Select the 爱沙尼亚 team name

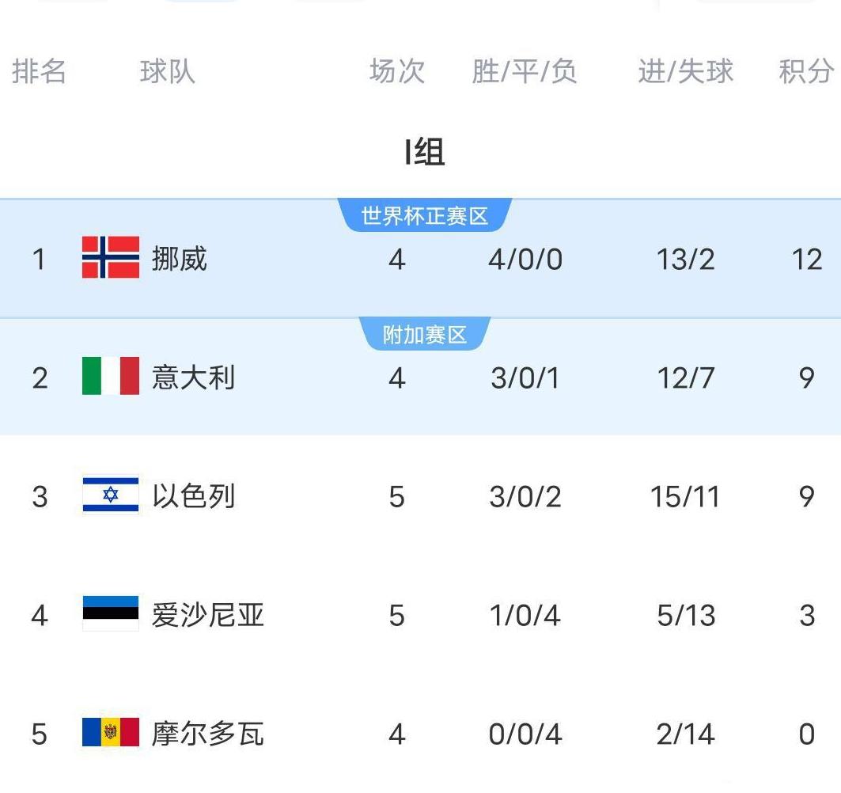(208, 615)
